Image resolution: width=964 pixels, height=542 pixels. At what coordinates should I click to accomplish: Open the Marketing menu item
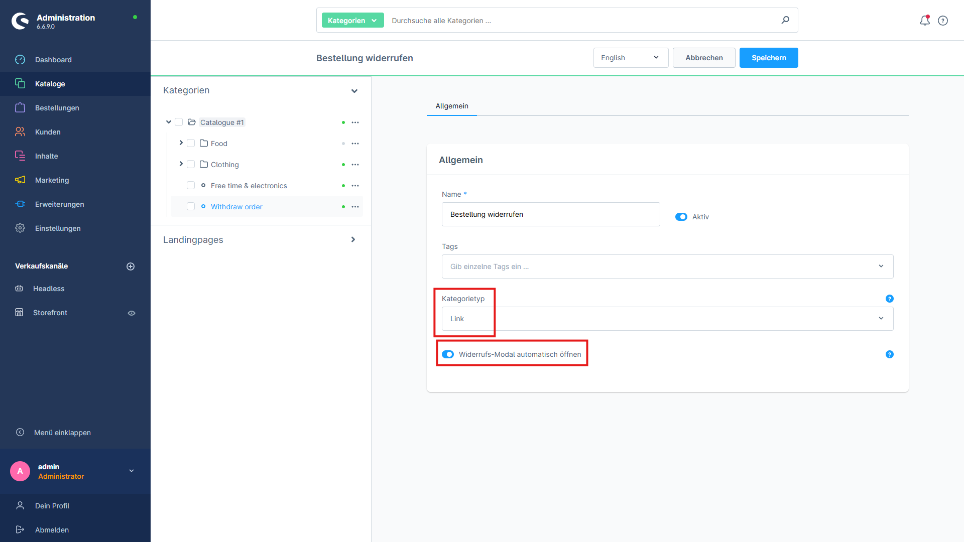pos(52,180)
